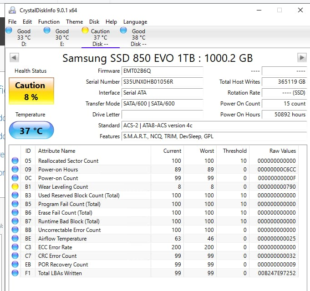
Task: Open the File menu
Action: click(x=12, y=22)
